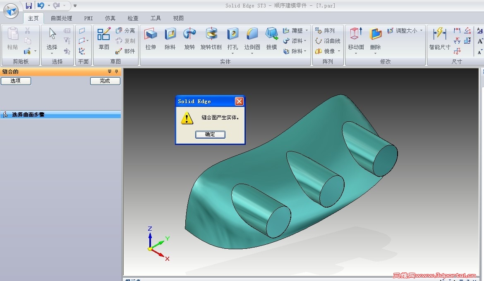Select the 删除 delete faces tool
Image resolution: width=484 pixels, height=281 pixels.
(x=375, y=38)
